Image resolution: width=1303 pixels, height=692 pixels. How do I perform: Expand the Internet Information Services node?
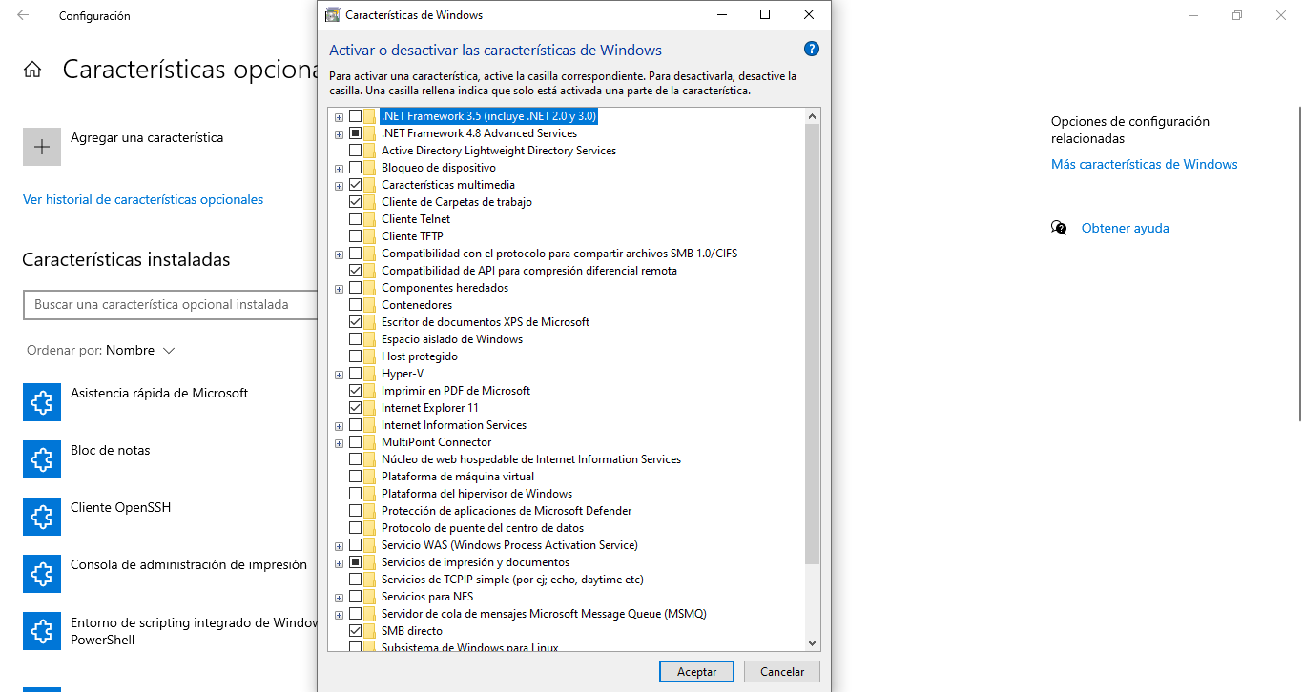click(339, 426)
